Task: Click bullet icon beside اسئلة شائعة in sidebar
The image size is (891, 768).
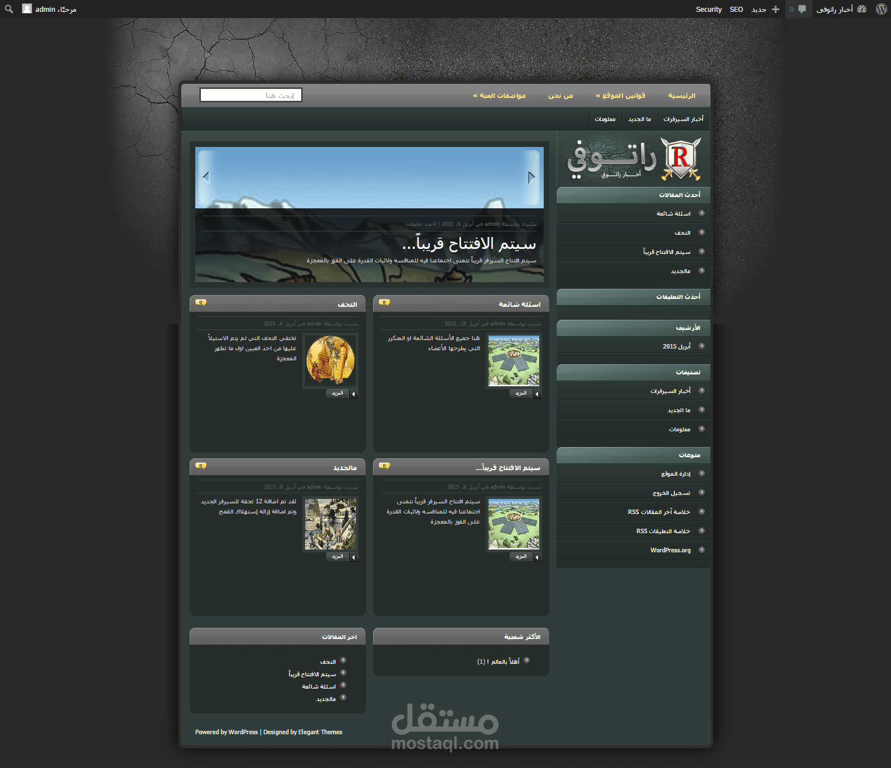Action: (702, 213)
